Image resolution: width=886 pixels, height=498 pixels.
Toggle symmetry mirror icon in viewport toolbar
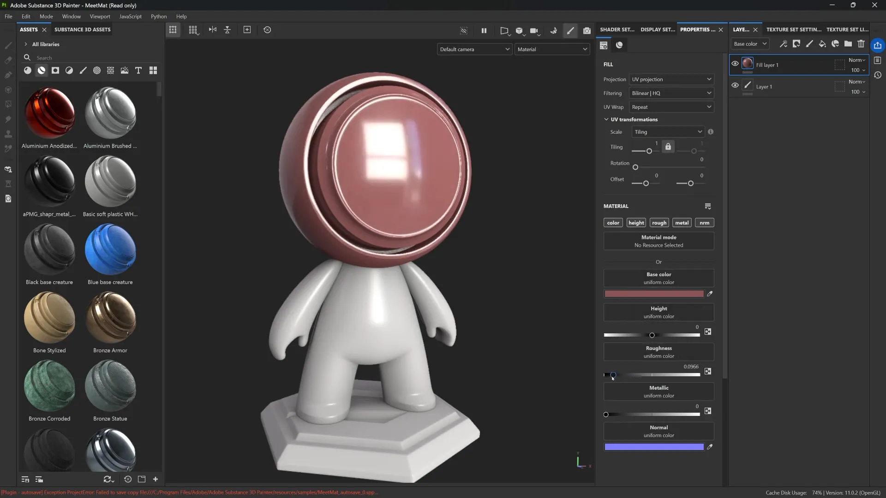click(212, 30)
